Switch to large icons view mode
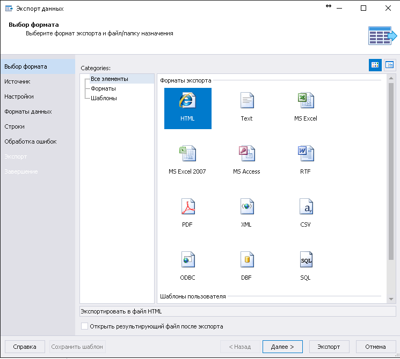Viewport: 400px width, 359px height. (x=375, y=65)
